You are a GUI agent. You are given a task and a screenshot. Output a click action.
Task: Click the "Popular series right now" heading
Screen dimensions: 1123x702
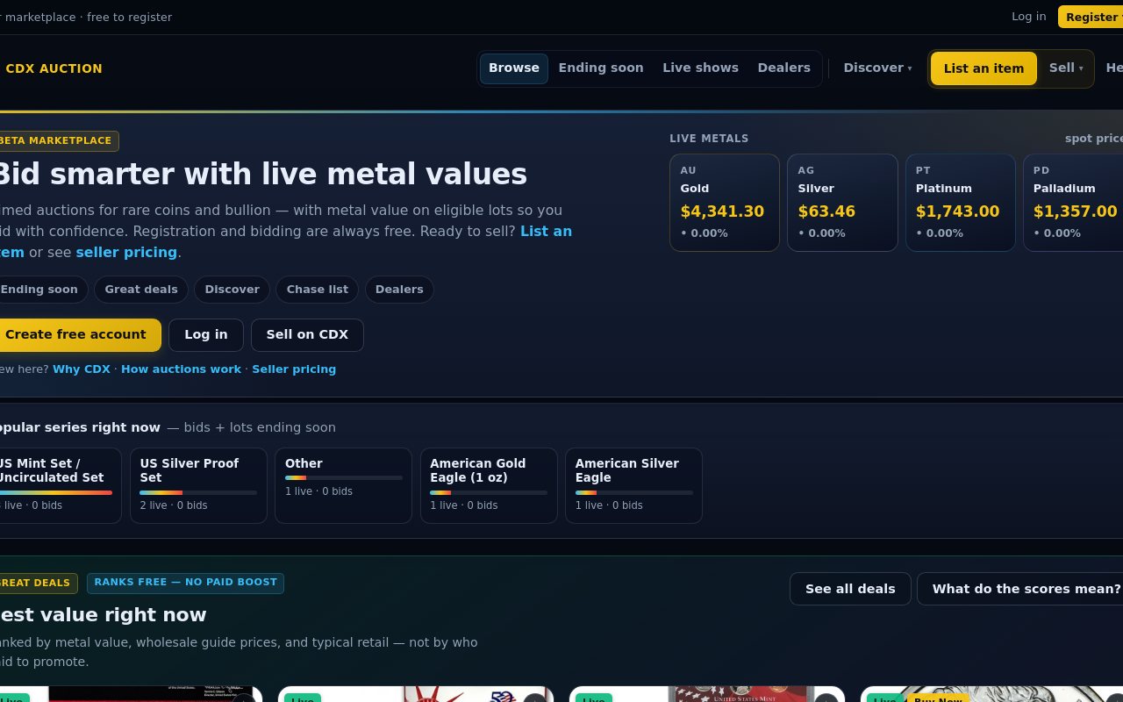79,428
